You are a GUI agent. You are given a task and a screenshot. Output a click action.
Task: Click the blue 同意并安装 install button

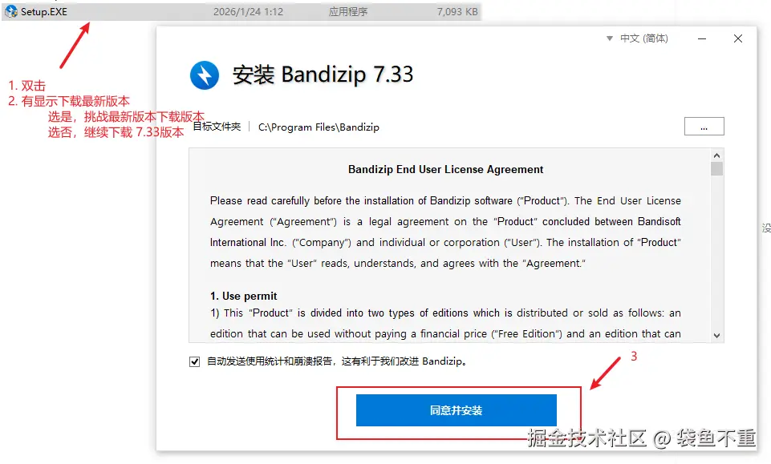tap(457, 410)
